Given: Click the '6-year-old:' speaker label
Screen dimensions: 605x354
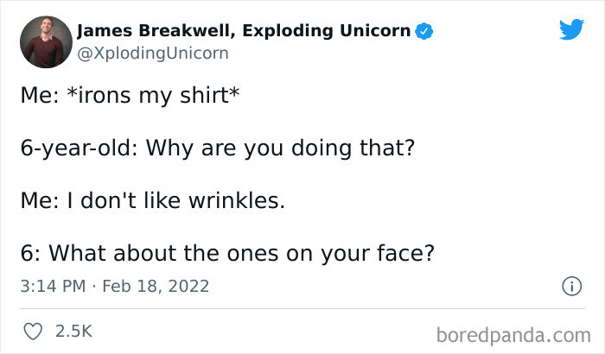Looking at the screenshot, I should [80, 149].
